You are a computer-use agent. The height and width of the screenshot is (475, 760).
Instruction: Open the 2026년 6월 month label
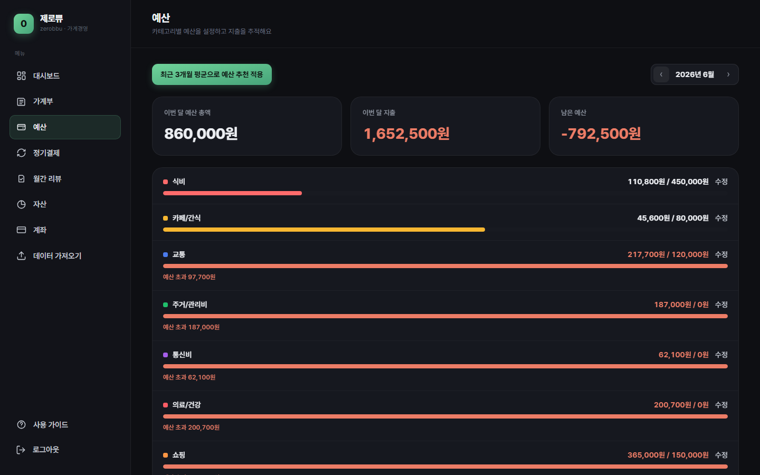coord(695,74)
